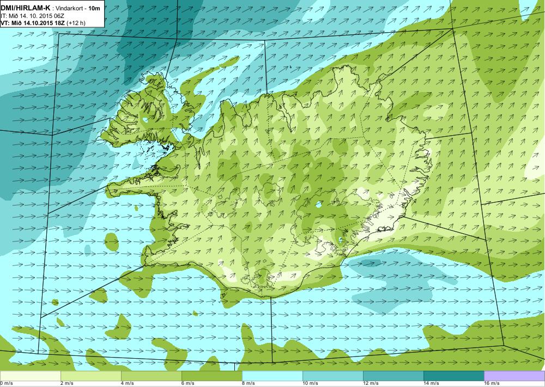Click the 'Vindarkort - 10m' label
Viewport: 545px width, 387px height.
click(77, 8)
